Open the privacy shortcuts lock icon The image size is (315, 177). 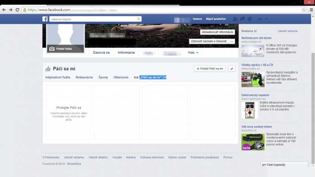tap(260, 19)
